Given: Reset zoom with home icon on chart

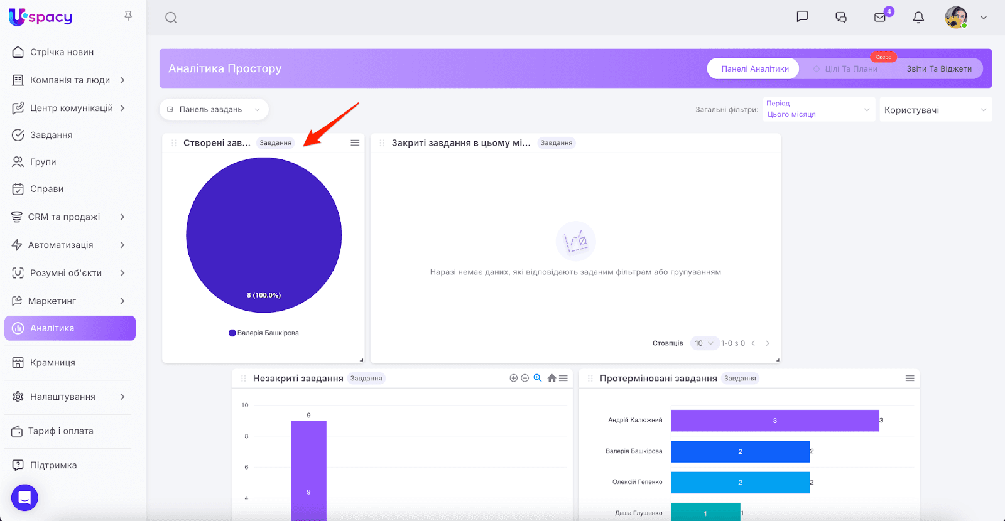Looking at the screenshot, I should [551, 378].
